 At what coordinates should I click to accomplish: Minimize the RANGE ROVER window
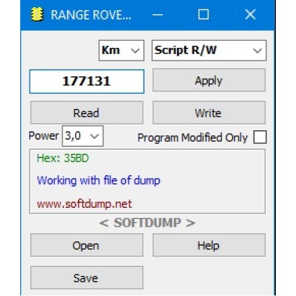pyautogui.click(x=157, y=15)
